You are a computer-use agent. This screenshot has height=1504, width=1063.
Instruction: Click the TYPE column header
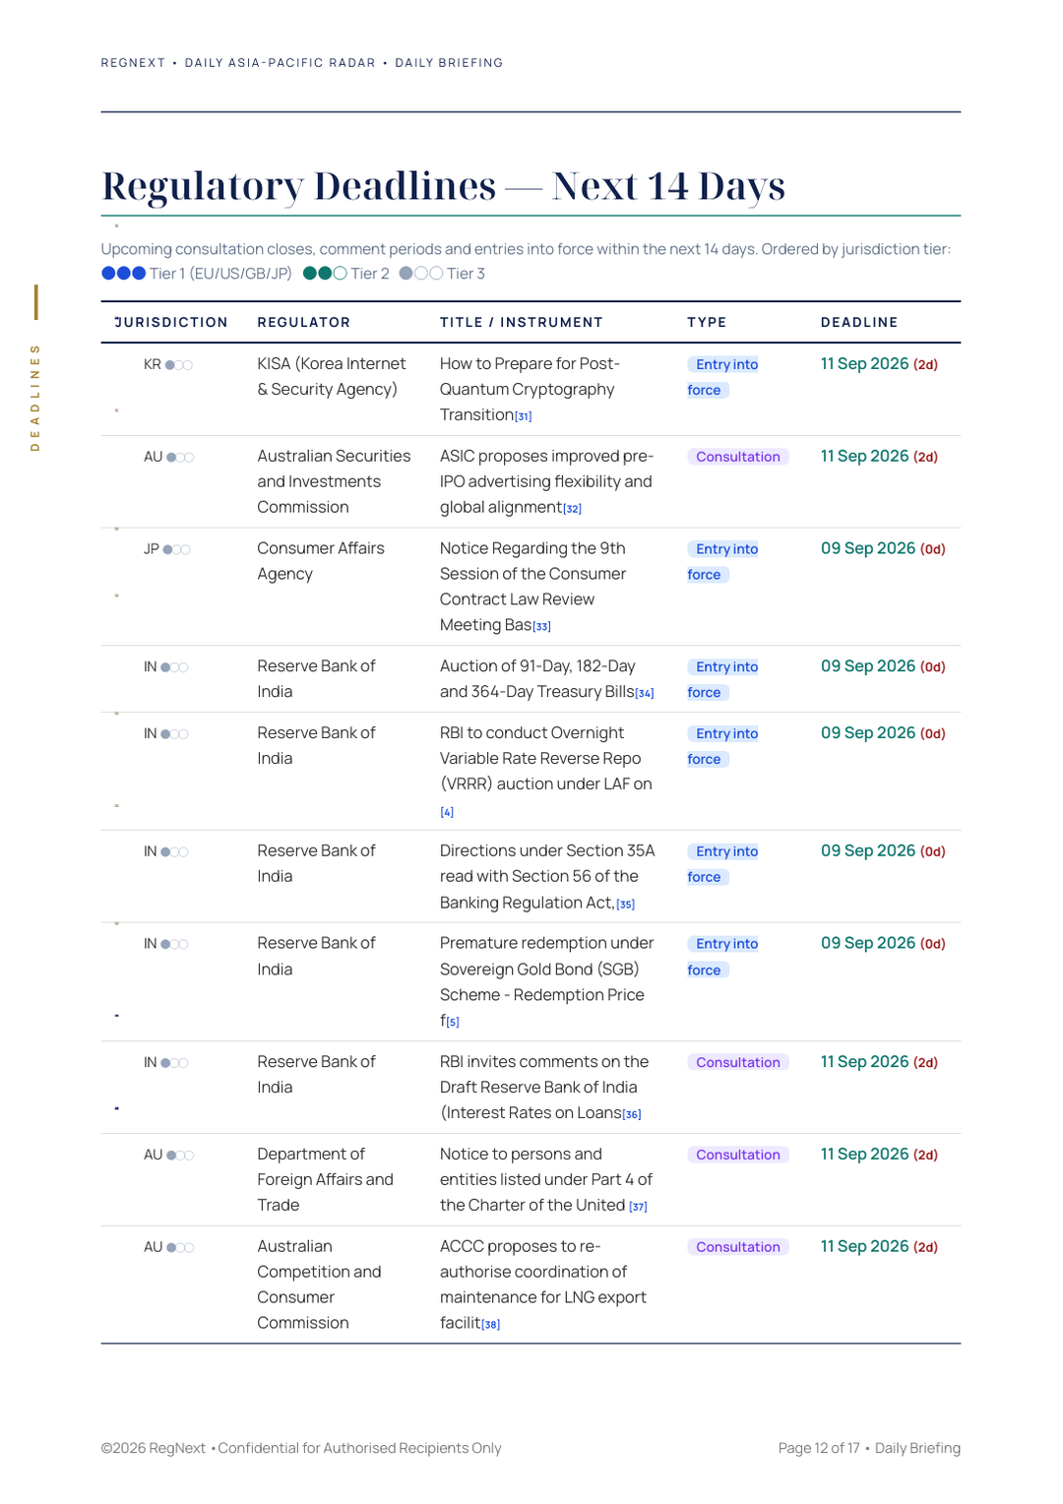[707, 322]
